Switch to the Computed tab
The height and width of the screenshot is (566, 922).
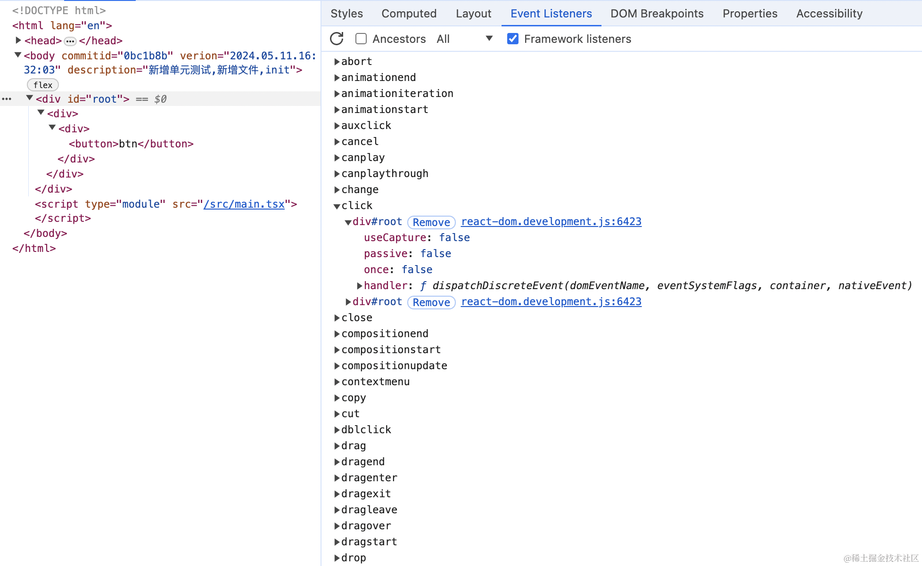pyautogui.click(x=409, y=14)
